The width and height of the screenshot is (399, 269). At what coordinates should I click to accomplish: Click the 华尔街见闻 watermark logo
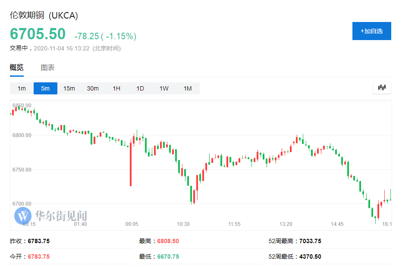pyautogui.click(x=51, y=215)
